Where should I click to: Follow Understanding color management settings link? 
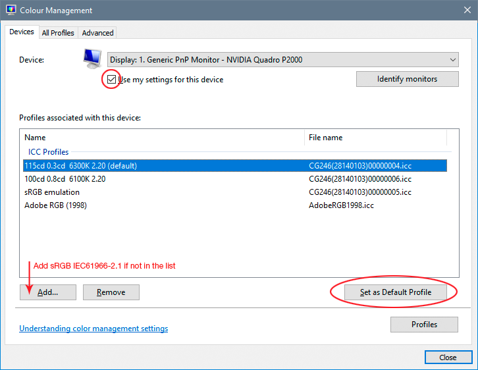pos(93,329)
